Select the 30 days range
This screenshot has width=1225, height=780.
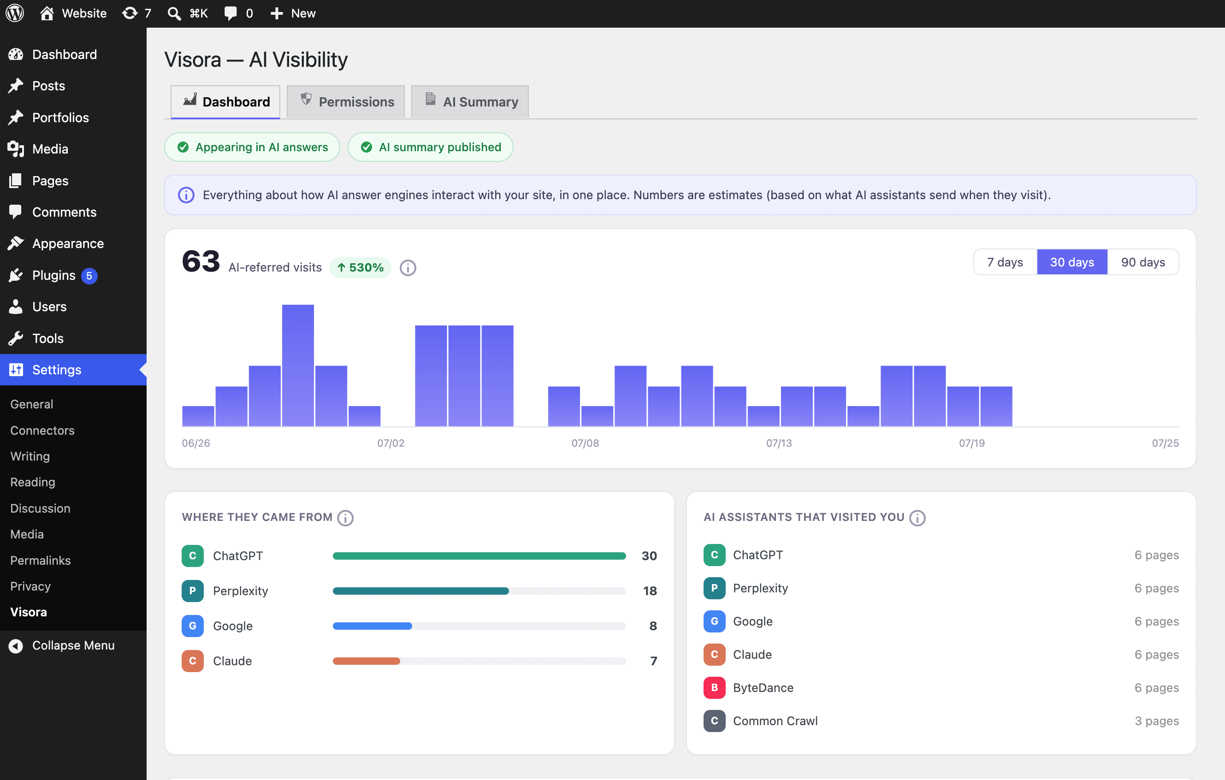1072,262
